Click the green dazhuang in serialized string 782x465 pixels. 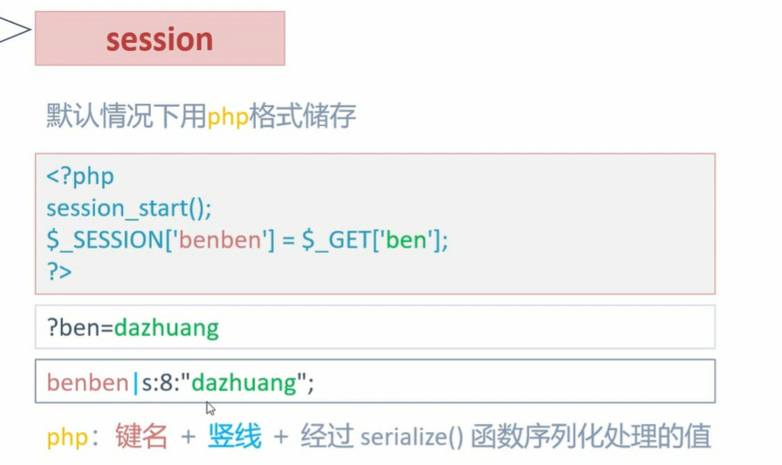pyautogui.click(x=244, y=383)
